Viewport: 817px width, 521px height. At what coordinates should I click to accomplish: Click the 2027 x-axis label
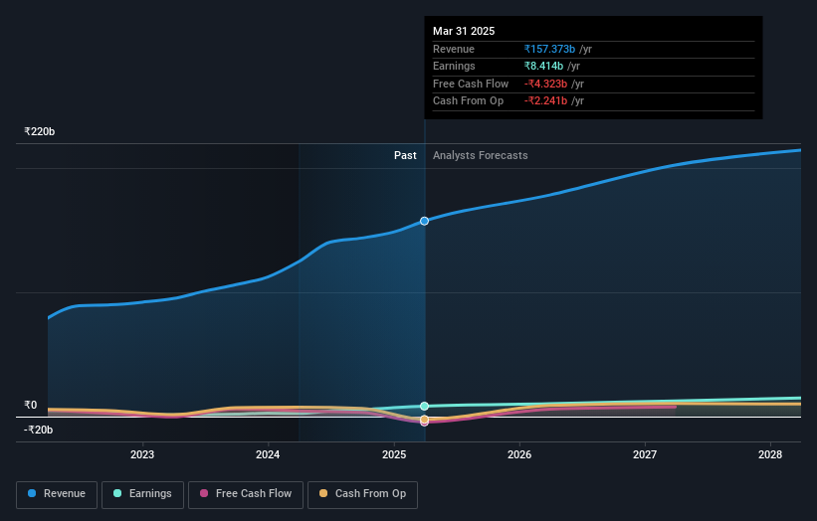[645, 455]
